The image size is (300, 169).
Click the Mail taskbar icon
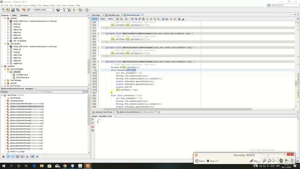click(x=57, y=166)
